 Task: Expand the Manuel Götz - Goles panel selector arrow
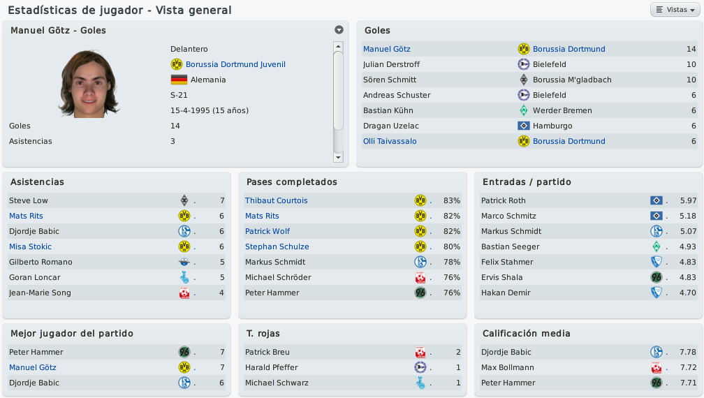pos(339,29)
